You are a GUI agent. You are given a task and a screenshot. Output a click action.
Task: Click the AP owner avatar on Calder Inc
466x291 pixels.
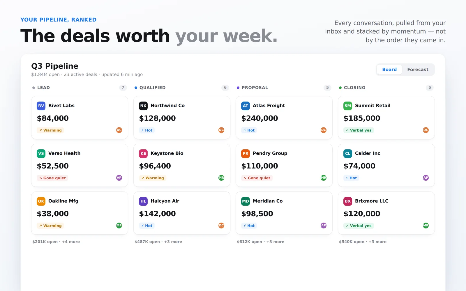[426, 178]
